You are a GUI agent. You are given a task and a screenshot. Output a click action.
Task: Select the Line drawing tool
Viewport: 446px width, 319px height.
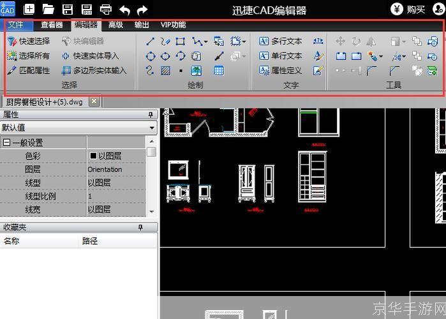click(x=150, y=41)
